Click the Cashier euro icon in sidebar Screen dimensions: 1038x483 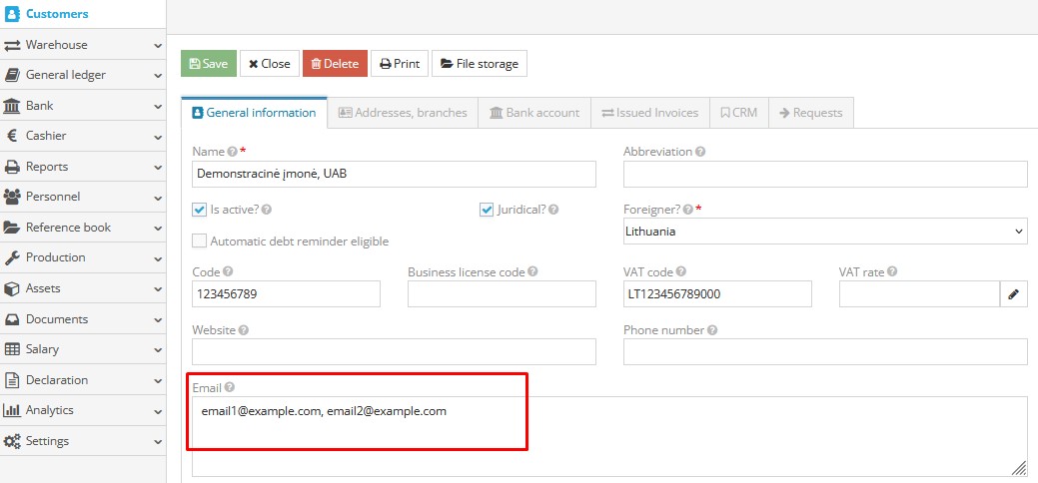(12, 136)
